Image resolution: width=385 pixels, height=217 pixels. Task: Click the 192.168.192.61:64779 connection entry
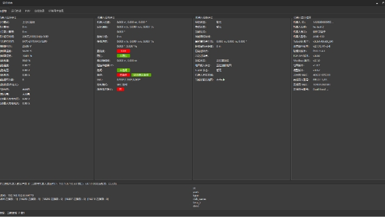(x=20, y=196)
